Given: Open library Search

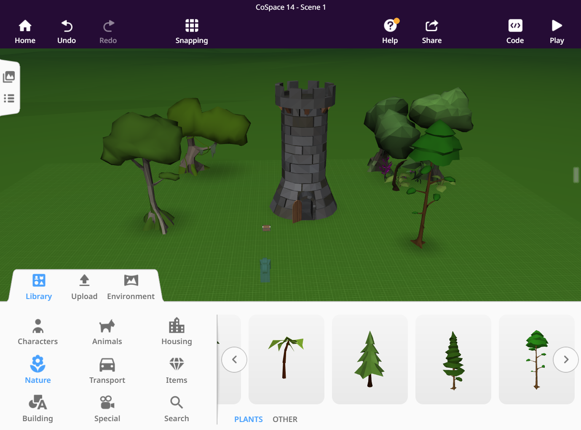Looking at the screenshot, I should click(x=177, y=409).
